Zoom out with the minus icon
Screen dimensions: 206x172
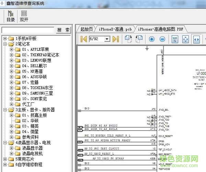tap(162, 39)
